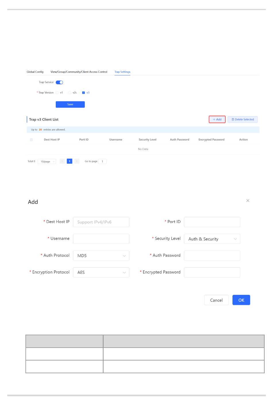Confirm with the OK button
The image size is (273, 405).
tap(241, 300)
